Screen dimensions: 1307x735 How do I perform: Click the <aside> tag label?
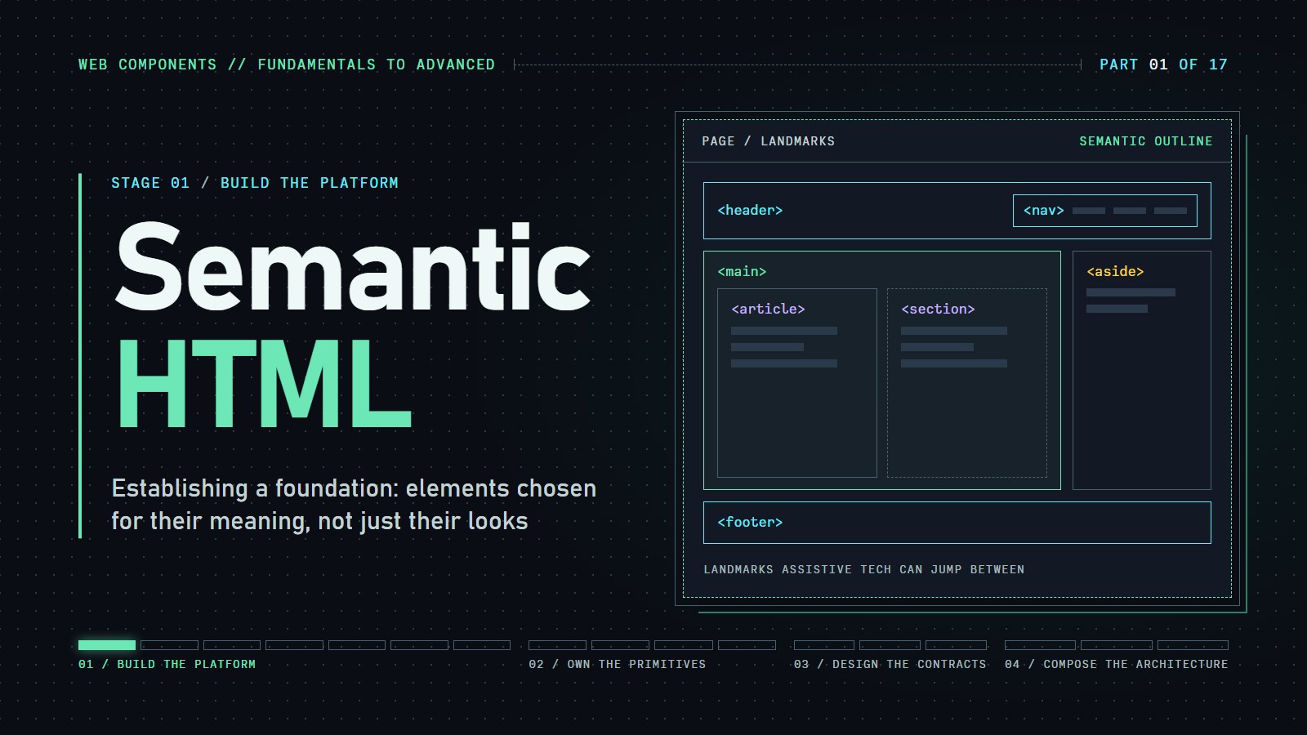point(1115,272)
